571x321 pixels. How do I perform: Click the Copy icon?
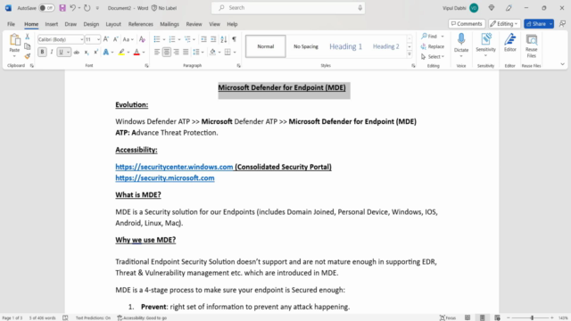coord(28,46)
